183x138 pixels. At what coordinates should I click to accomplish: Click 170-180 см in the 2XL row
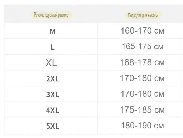click(x=142, y=78)
